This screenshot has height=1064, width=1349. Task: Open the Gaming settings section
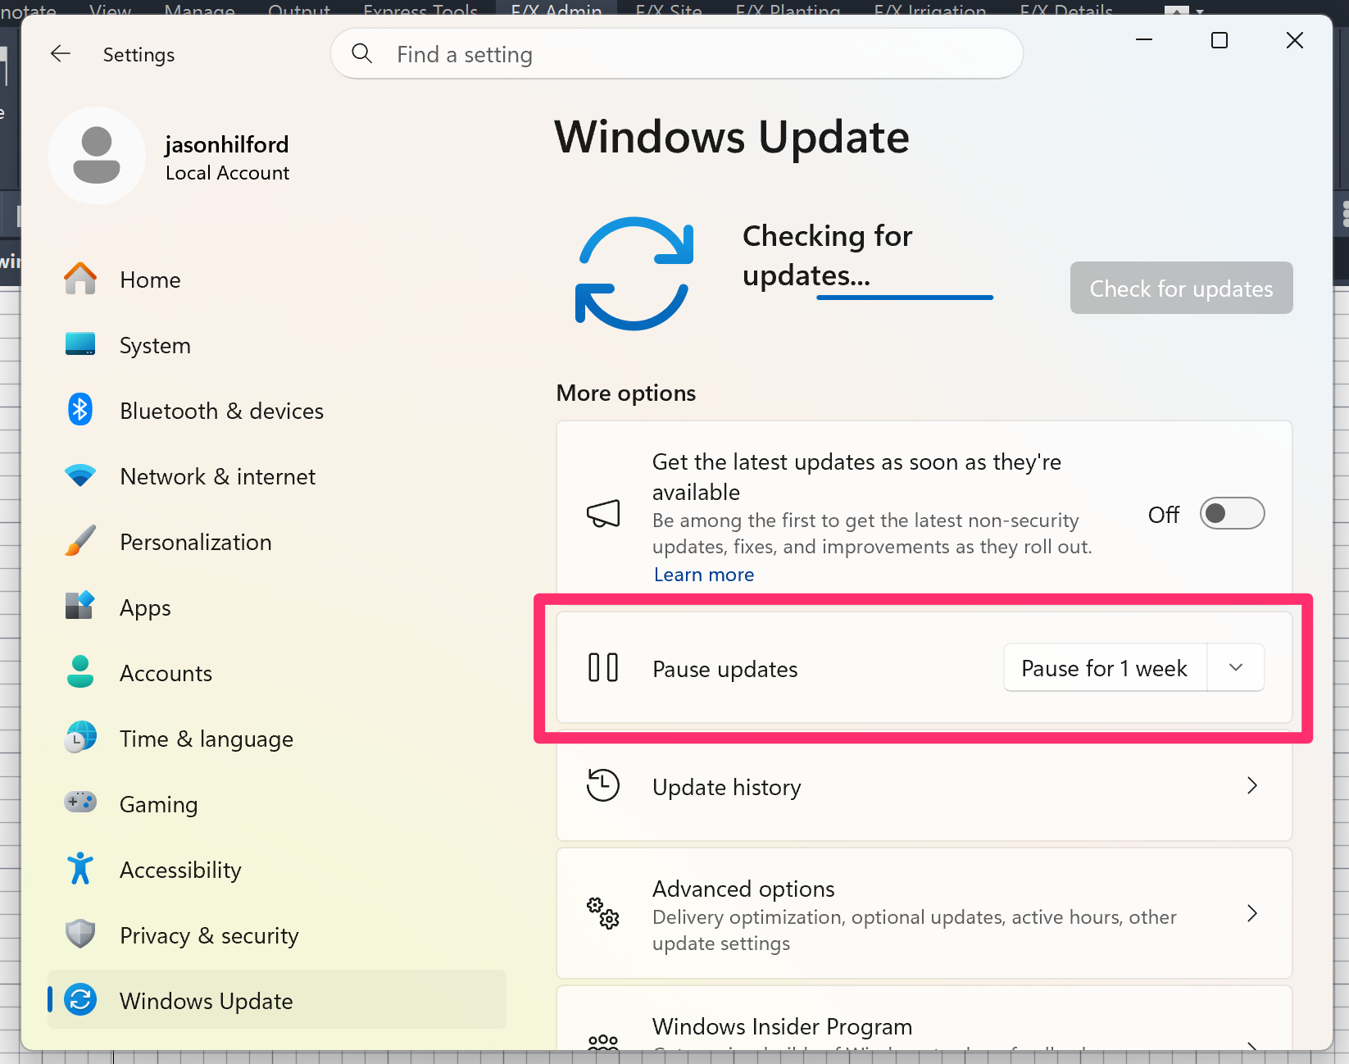pyautogui.click(x=158, y=804)
